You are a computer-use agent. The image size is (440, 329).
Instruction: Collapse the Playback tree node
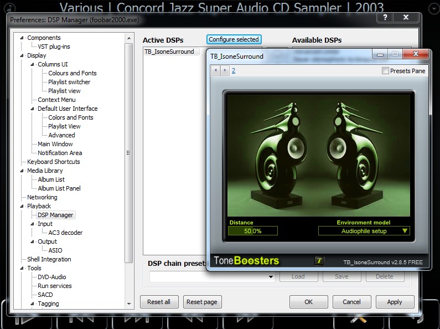(x=22, y=206)
